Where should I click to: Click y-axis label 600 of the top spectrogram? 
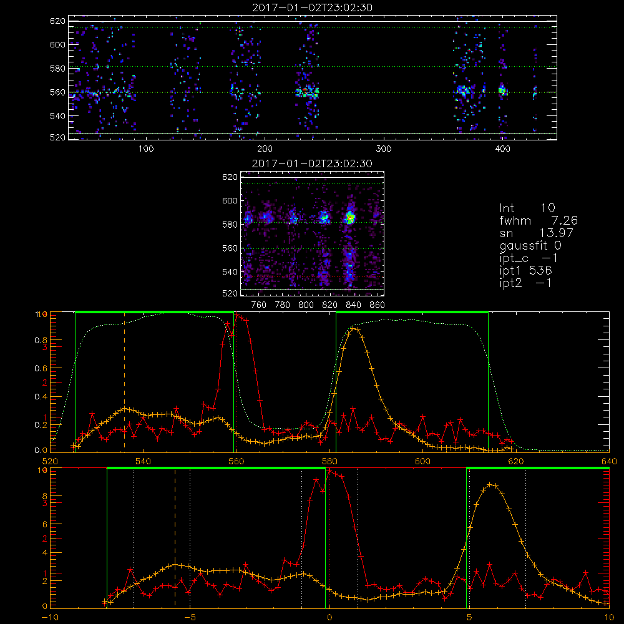pos(57,44)
